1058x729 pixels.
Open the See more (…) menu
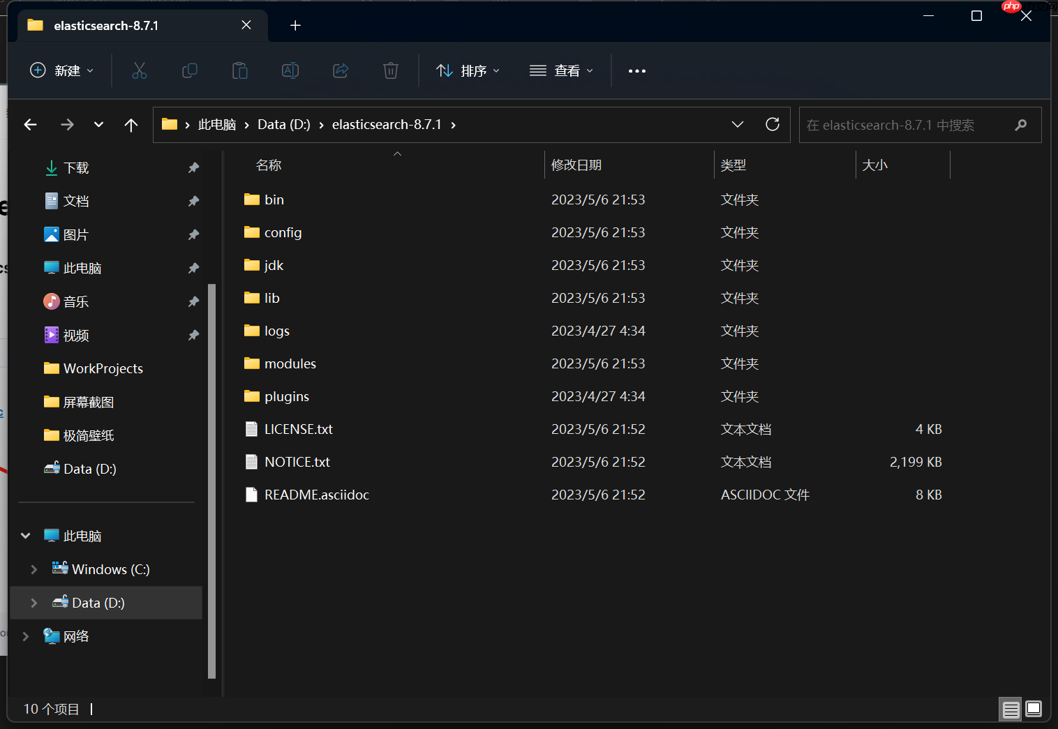[636, 70]
